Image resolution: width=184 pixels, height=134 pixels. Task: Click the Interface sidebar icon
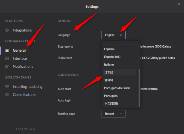click(7, 59)
